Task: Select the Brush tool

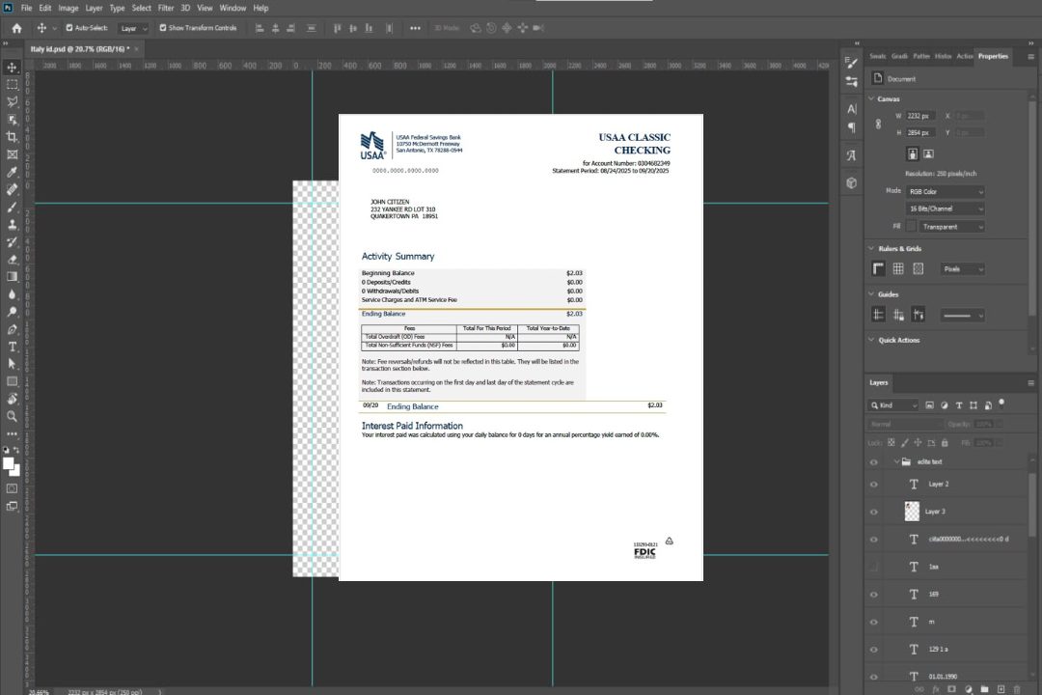Action: pos(12,207)
